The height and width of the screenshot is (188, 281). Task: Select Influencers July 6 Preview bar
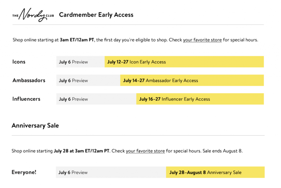click(x=96, y=99)
